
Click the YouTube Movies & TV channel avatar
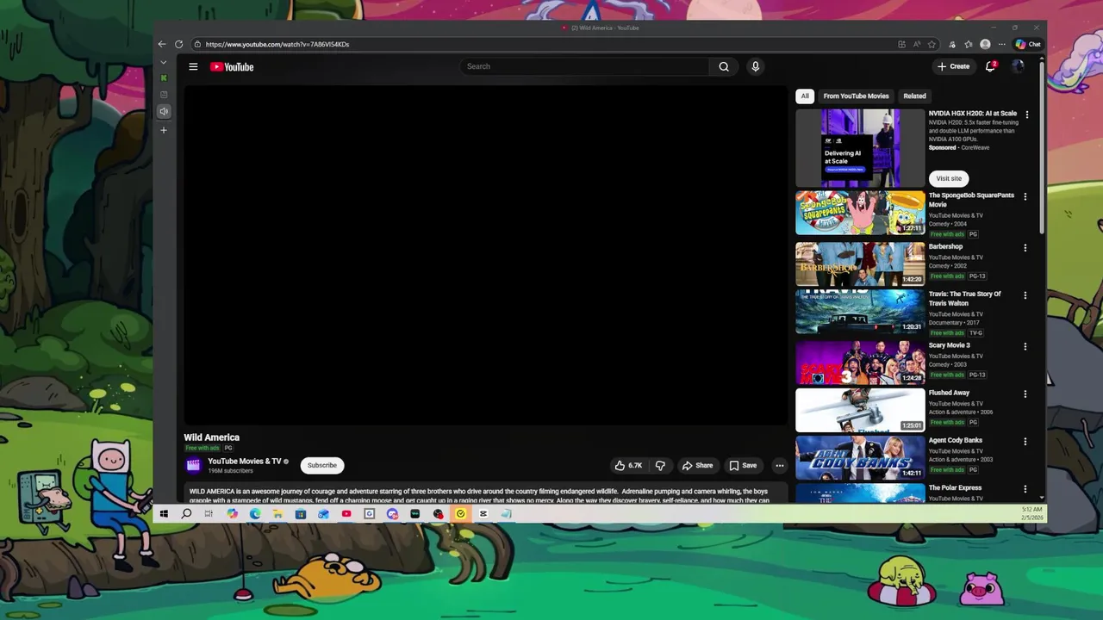click(x=193, y=465)
